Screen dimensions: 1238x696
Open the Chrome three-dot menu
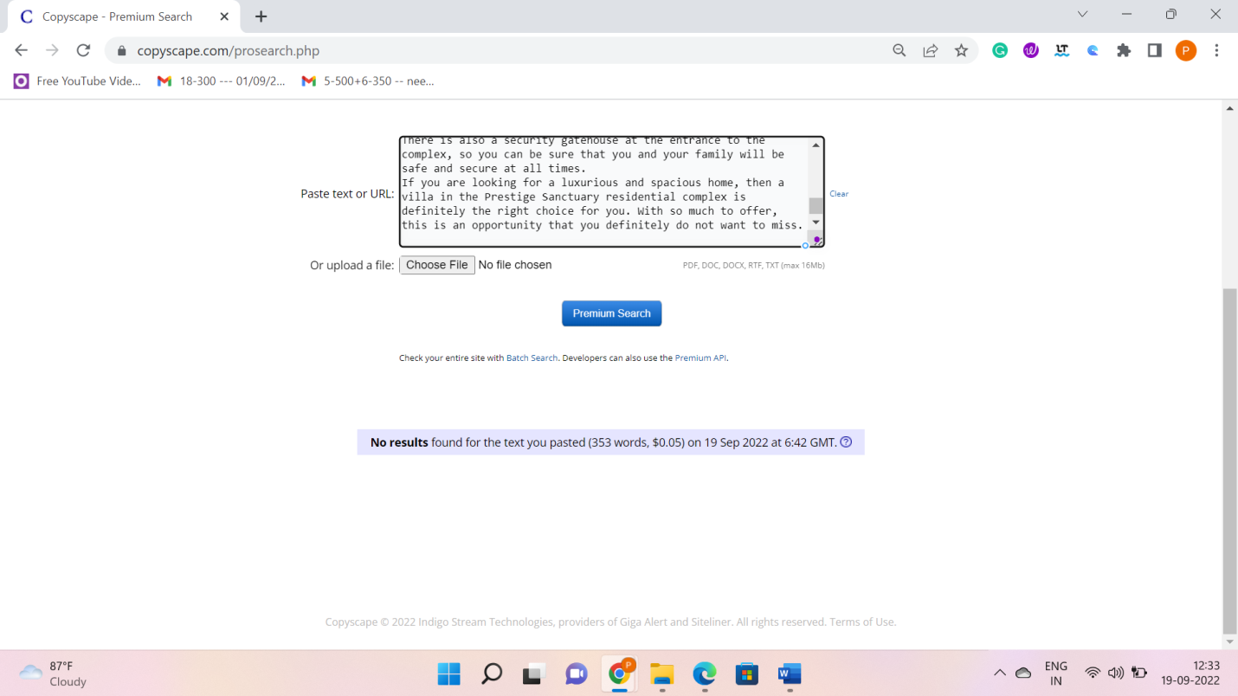click(1216, 51)
